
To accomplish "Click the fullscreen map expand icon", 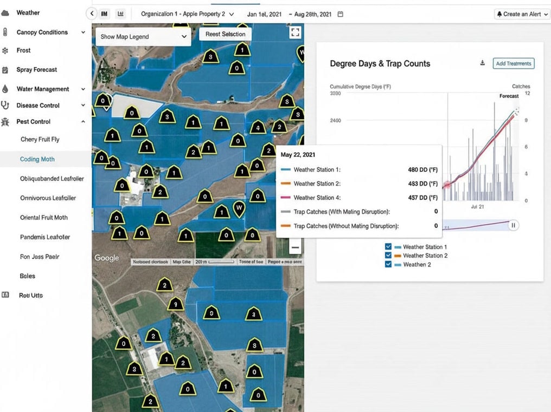I will tap(295, 33).
